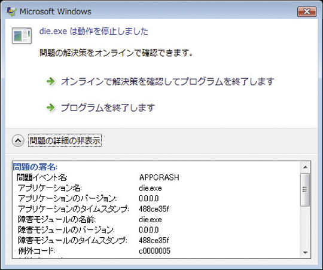Click the details scrollbar thumb
The height and width of the screenshot is (270, 323).
pyautogui.click(x=305, y=189)
